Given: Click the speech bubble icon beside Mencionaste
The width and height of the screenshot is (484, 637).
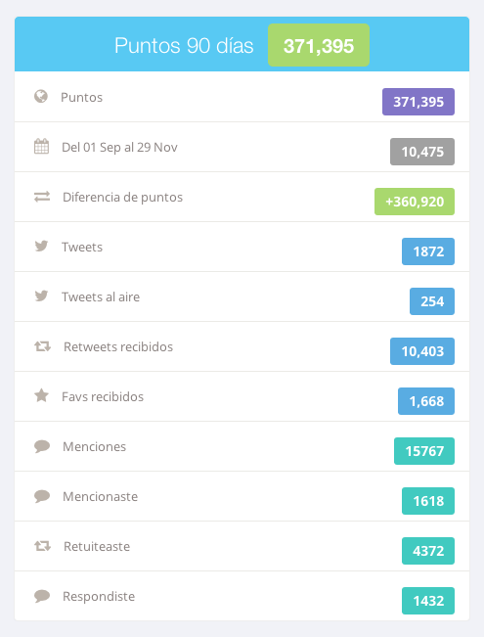Looking at the screenshot, I should pyautogui.click(x=42, y=496).
